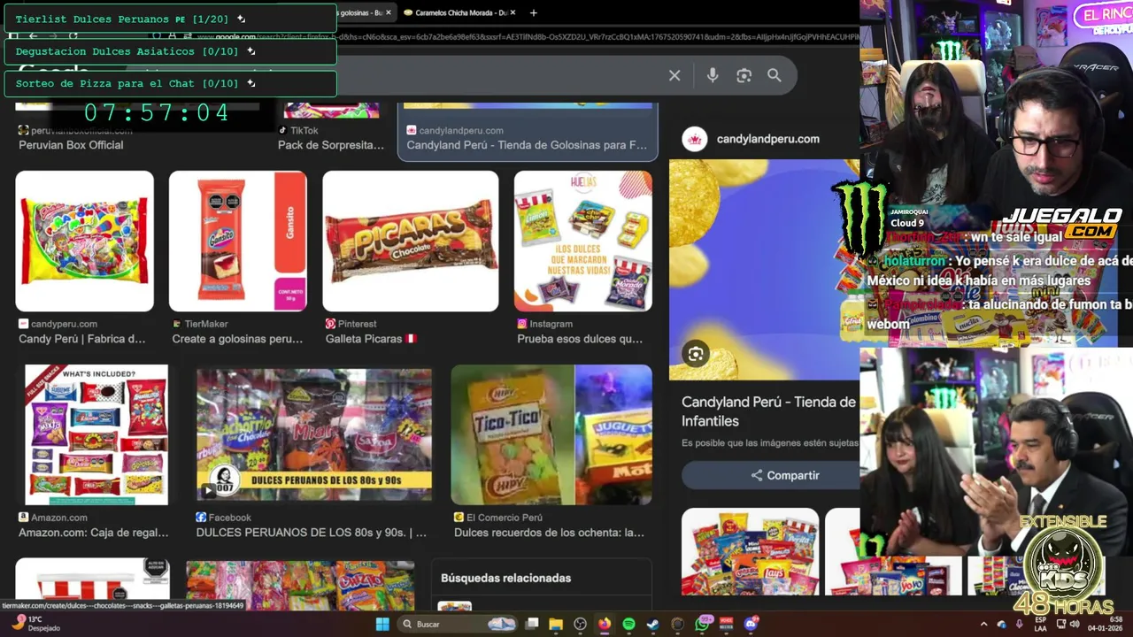This screenshot has width=1133, height=637.
Task: Click 'Candy Perú | Fabrica d...' caption
Action: coord(82,339)
